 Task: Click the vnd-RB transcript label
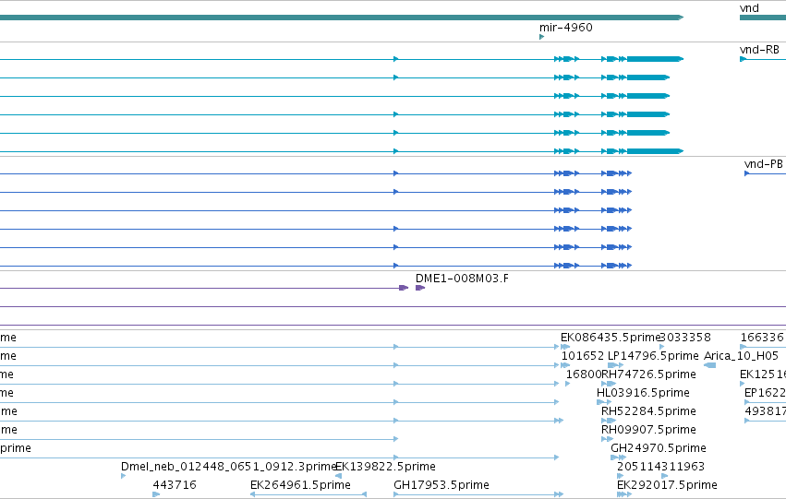(759, 50)
